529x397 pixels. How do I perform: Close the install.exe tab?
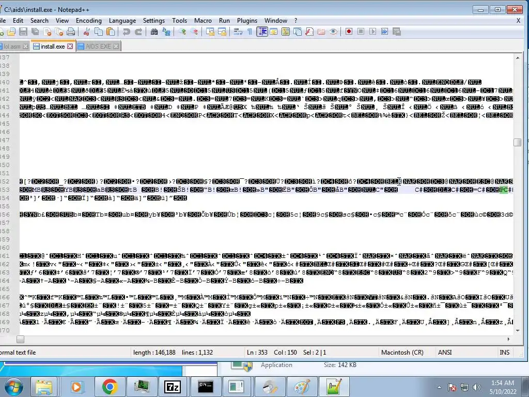70,46
